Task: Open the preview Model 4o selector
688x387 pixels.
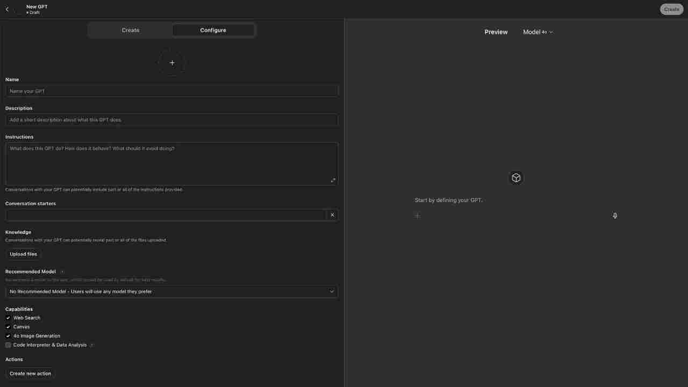Action: [x=537, y=32]
